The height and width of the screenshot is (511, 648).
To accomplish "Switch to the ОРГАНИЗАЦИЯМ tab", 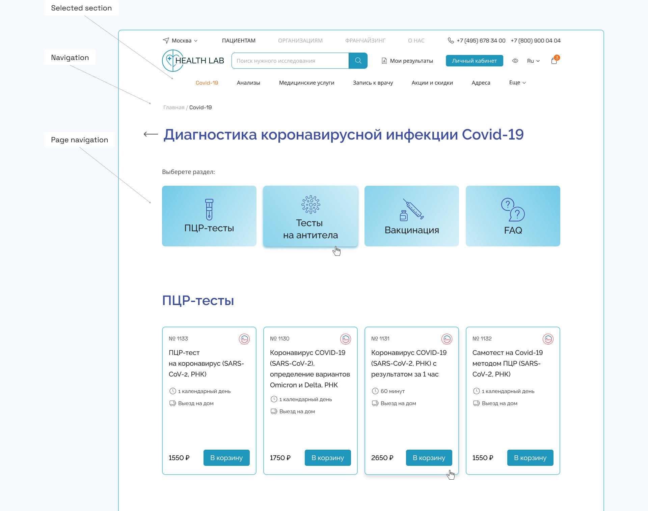I will click(x=300, y=40).
